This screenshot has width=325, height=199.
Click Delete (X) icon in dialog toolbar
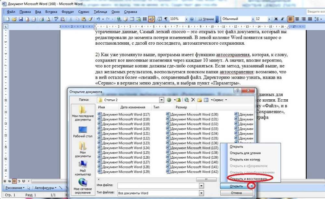click(x=193, y=100)
